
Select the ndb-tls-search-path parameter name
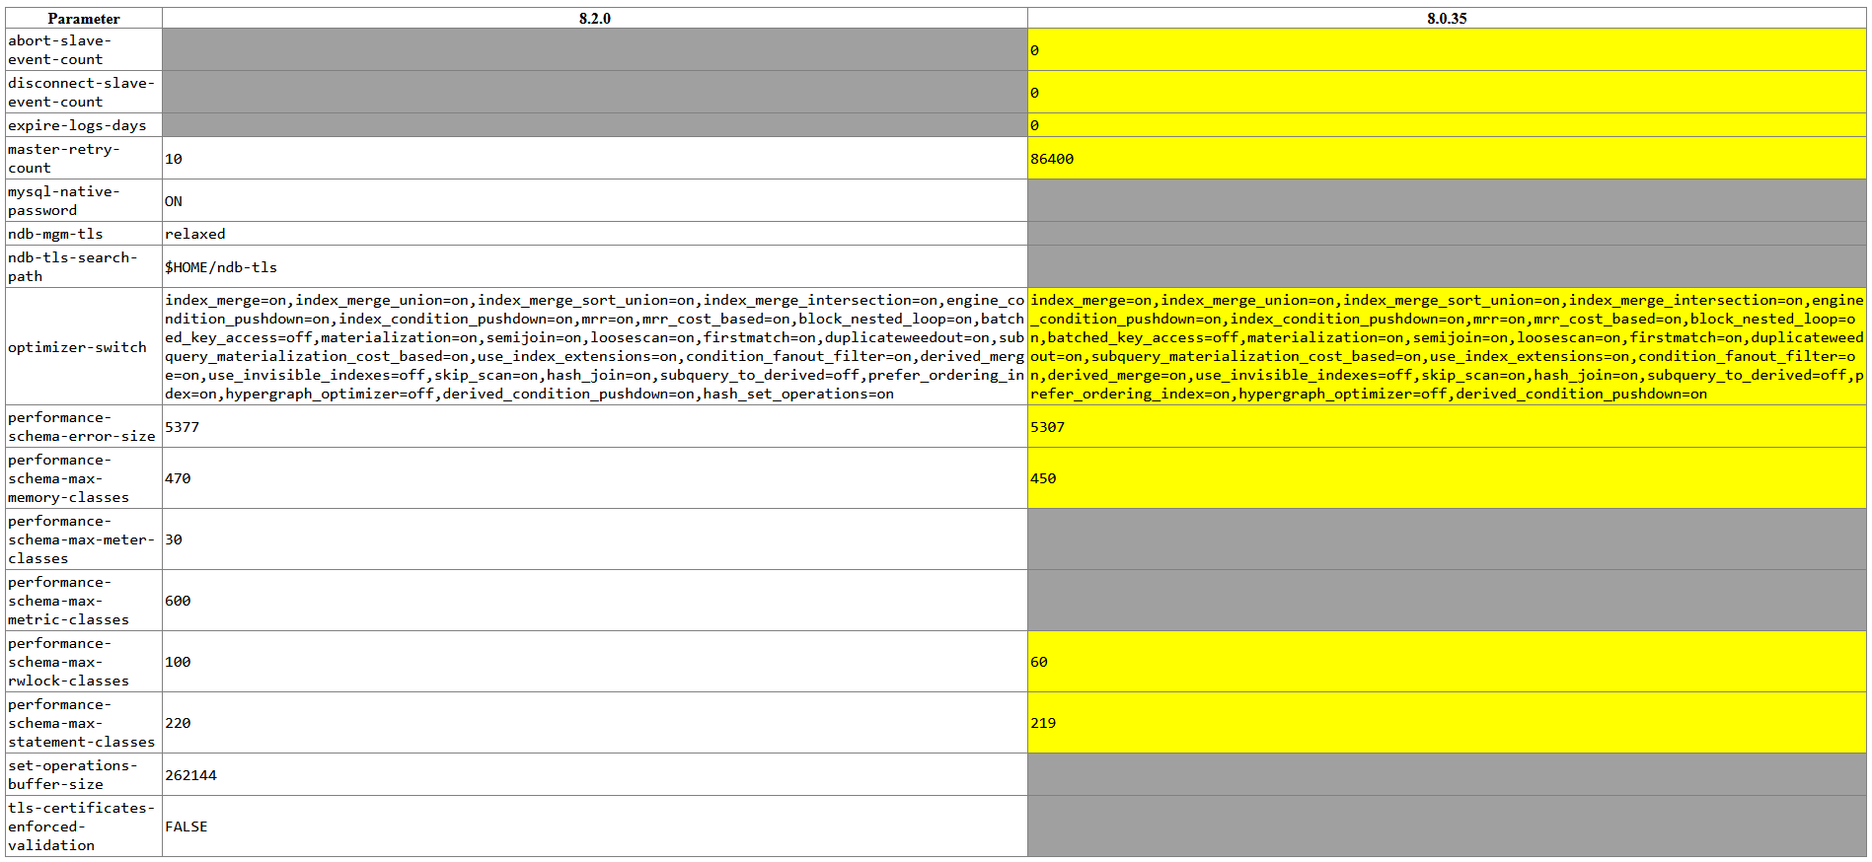point(72,266)
